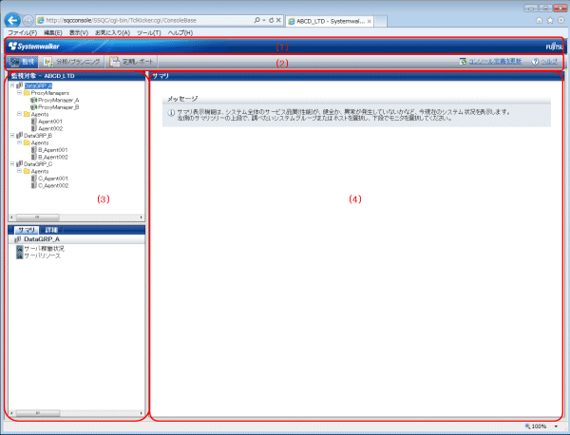Select DataGRP_A node in tree
Screen dimensions: 570x435
[x=38, y=85]
